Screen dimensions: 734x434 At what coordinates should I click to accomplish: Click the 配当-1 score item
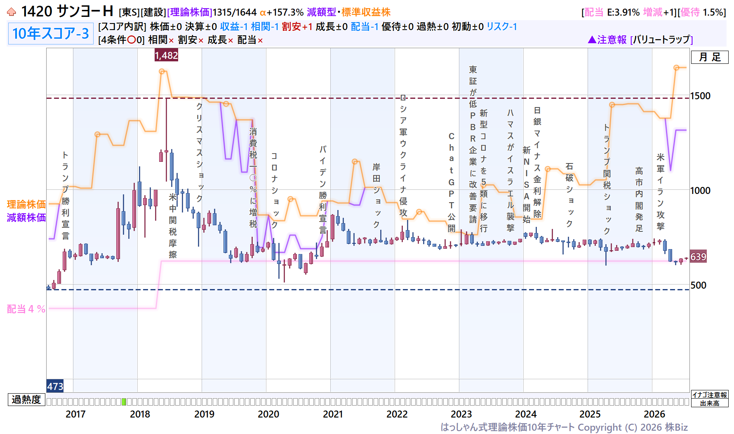(x=365, y=27)
